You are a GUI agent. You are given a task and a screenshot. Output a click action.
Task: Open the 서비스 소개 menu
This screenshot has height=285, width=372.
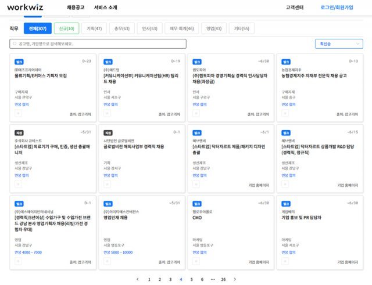pyautogui.click(x=106, y=8)
